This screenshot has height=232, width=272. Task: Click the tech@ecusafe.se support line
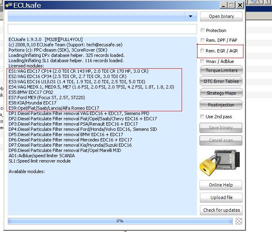(66, 45)
